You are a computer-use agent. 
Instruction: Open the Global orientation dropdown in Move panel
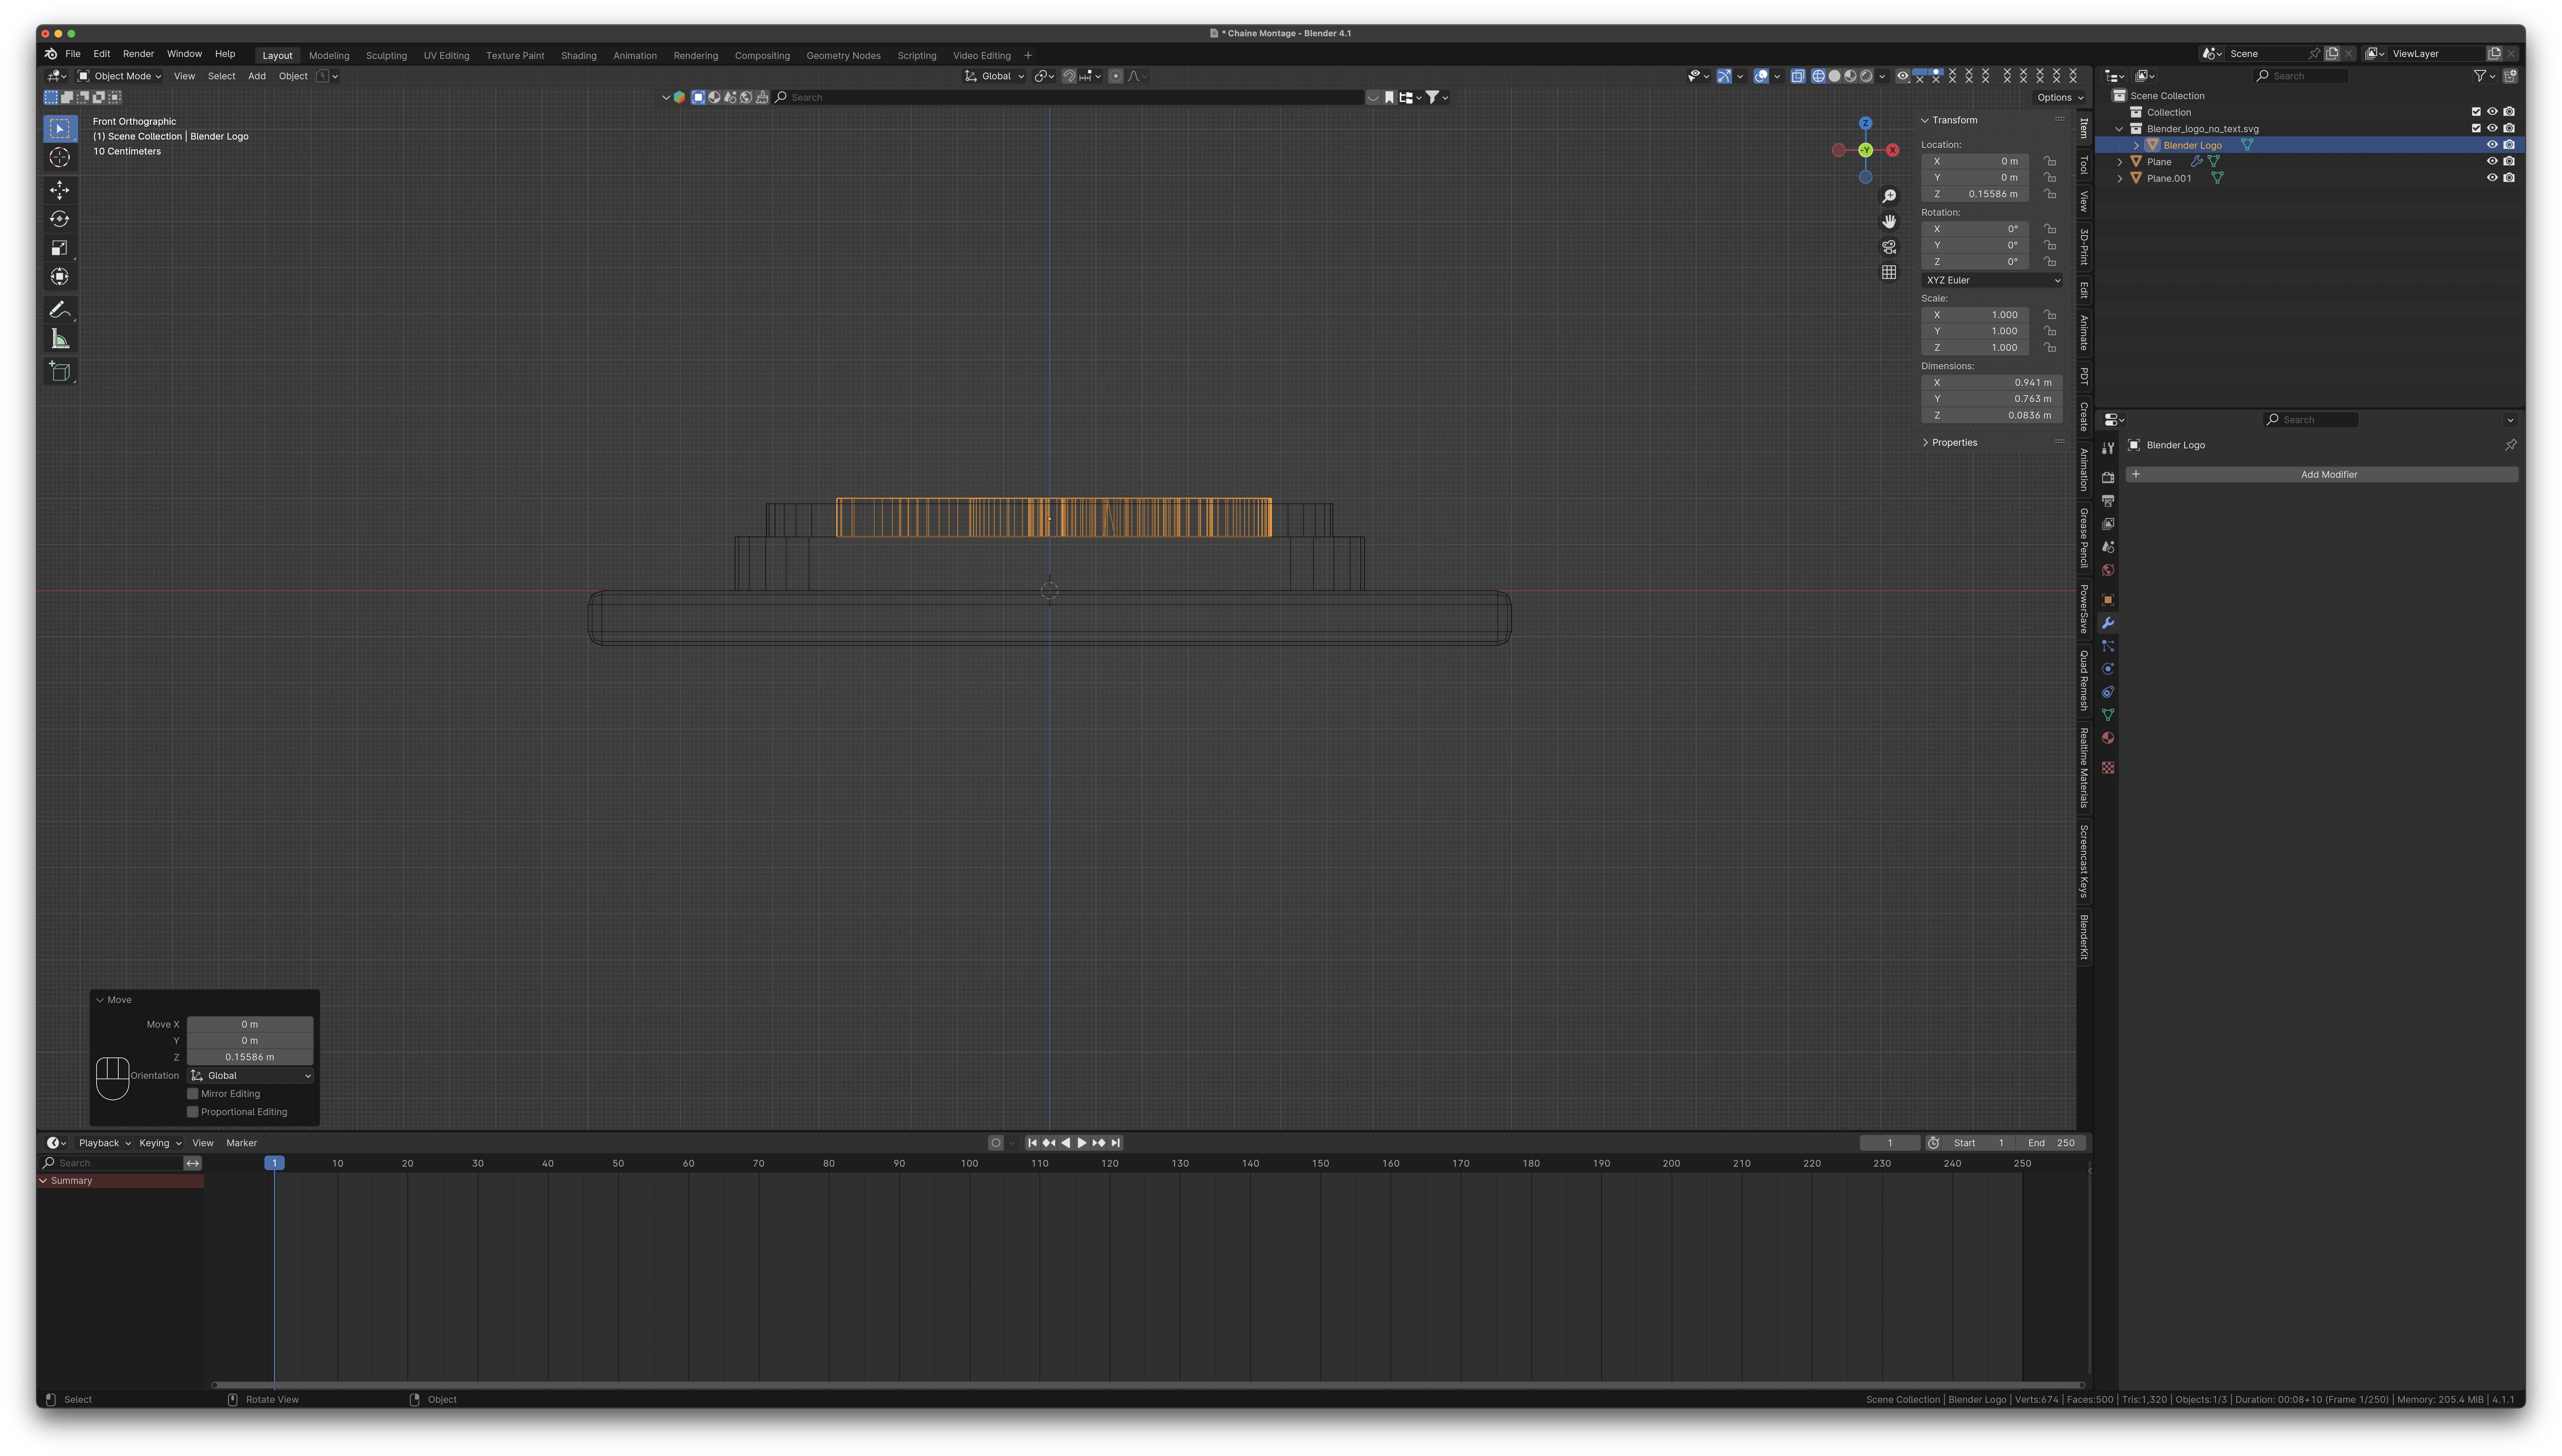click(x=250, y=1076)
